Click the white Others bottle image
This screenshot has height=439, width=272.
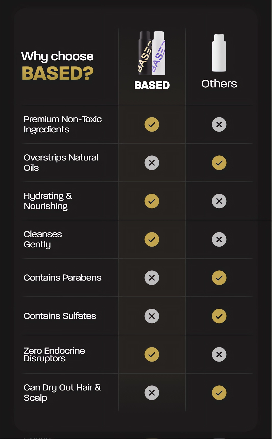219,53
